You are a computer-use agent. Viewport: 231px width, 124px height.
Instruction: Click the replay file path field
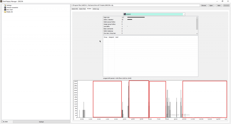135,5
